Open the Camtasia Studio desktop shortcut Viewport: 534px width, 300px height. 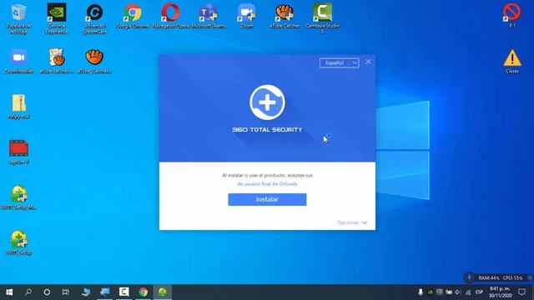tap(323, 18)
